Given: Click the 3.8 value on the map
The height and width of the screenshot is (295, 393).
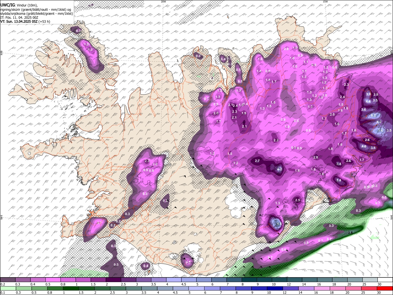Looking at the screenshot, I should [368, 94].
